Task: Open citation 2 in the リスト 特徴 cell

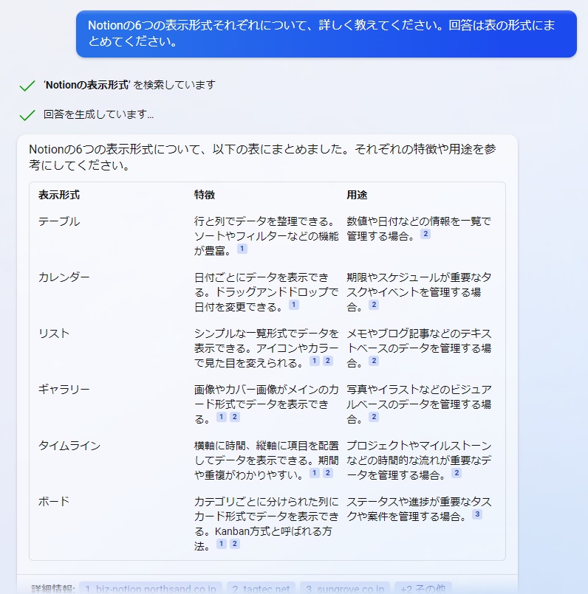Action: (x=328, y=361)
